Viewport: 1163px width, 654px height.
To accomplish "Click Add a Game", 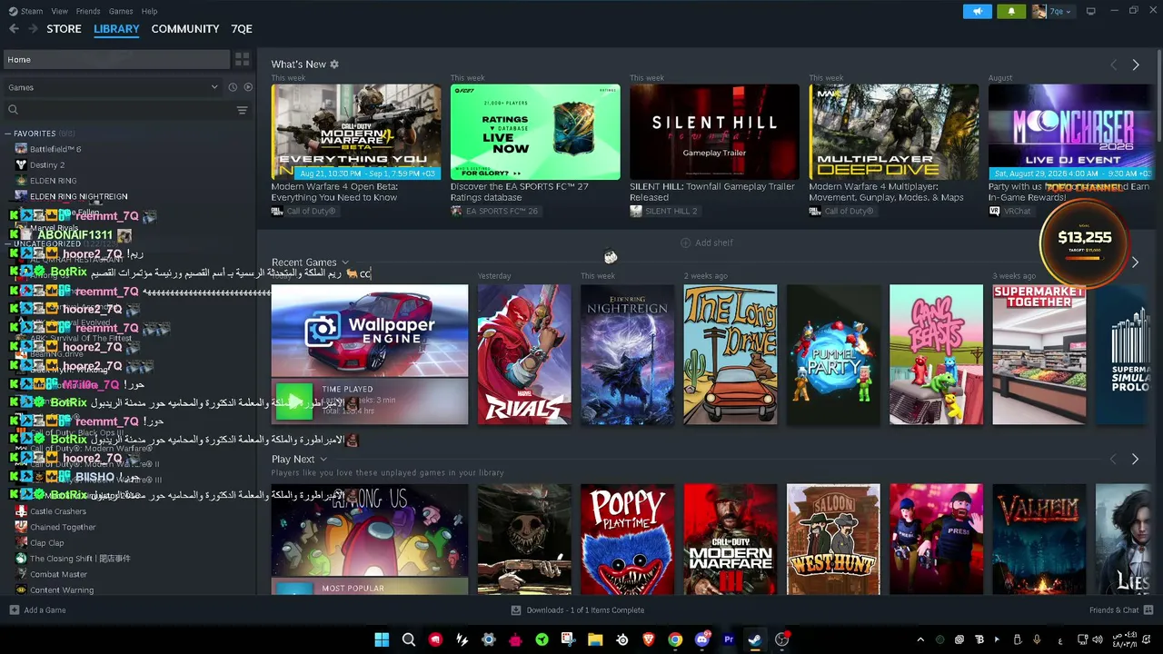I will point(37,610).
